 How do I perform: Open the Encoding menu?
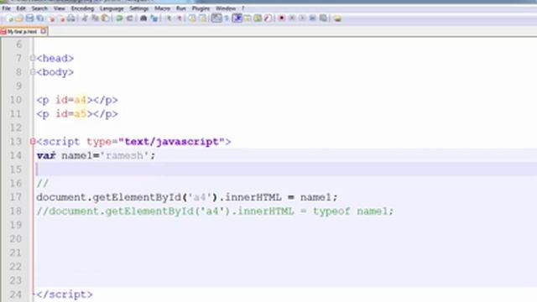click(x=82, y=8)
